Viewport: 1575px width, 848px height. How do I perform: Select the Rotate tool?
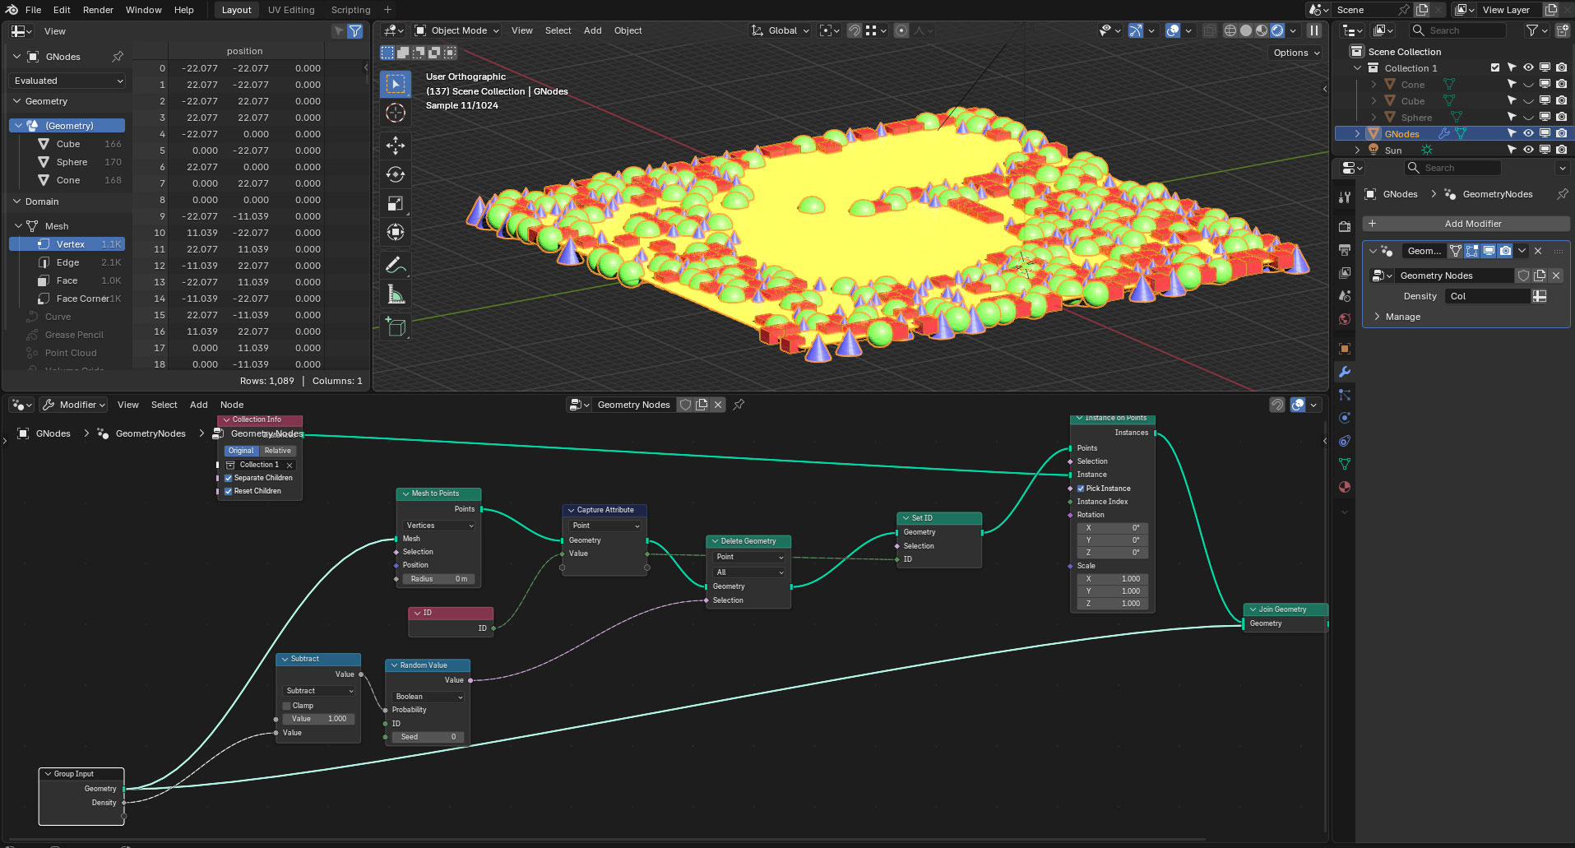coord(396,174)
